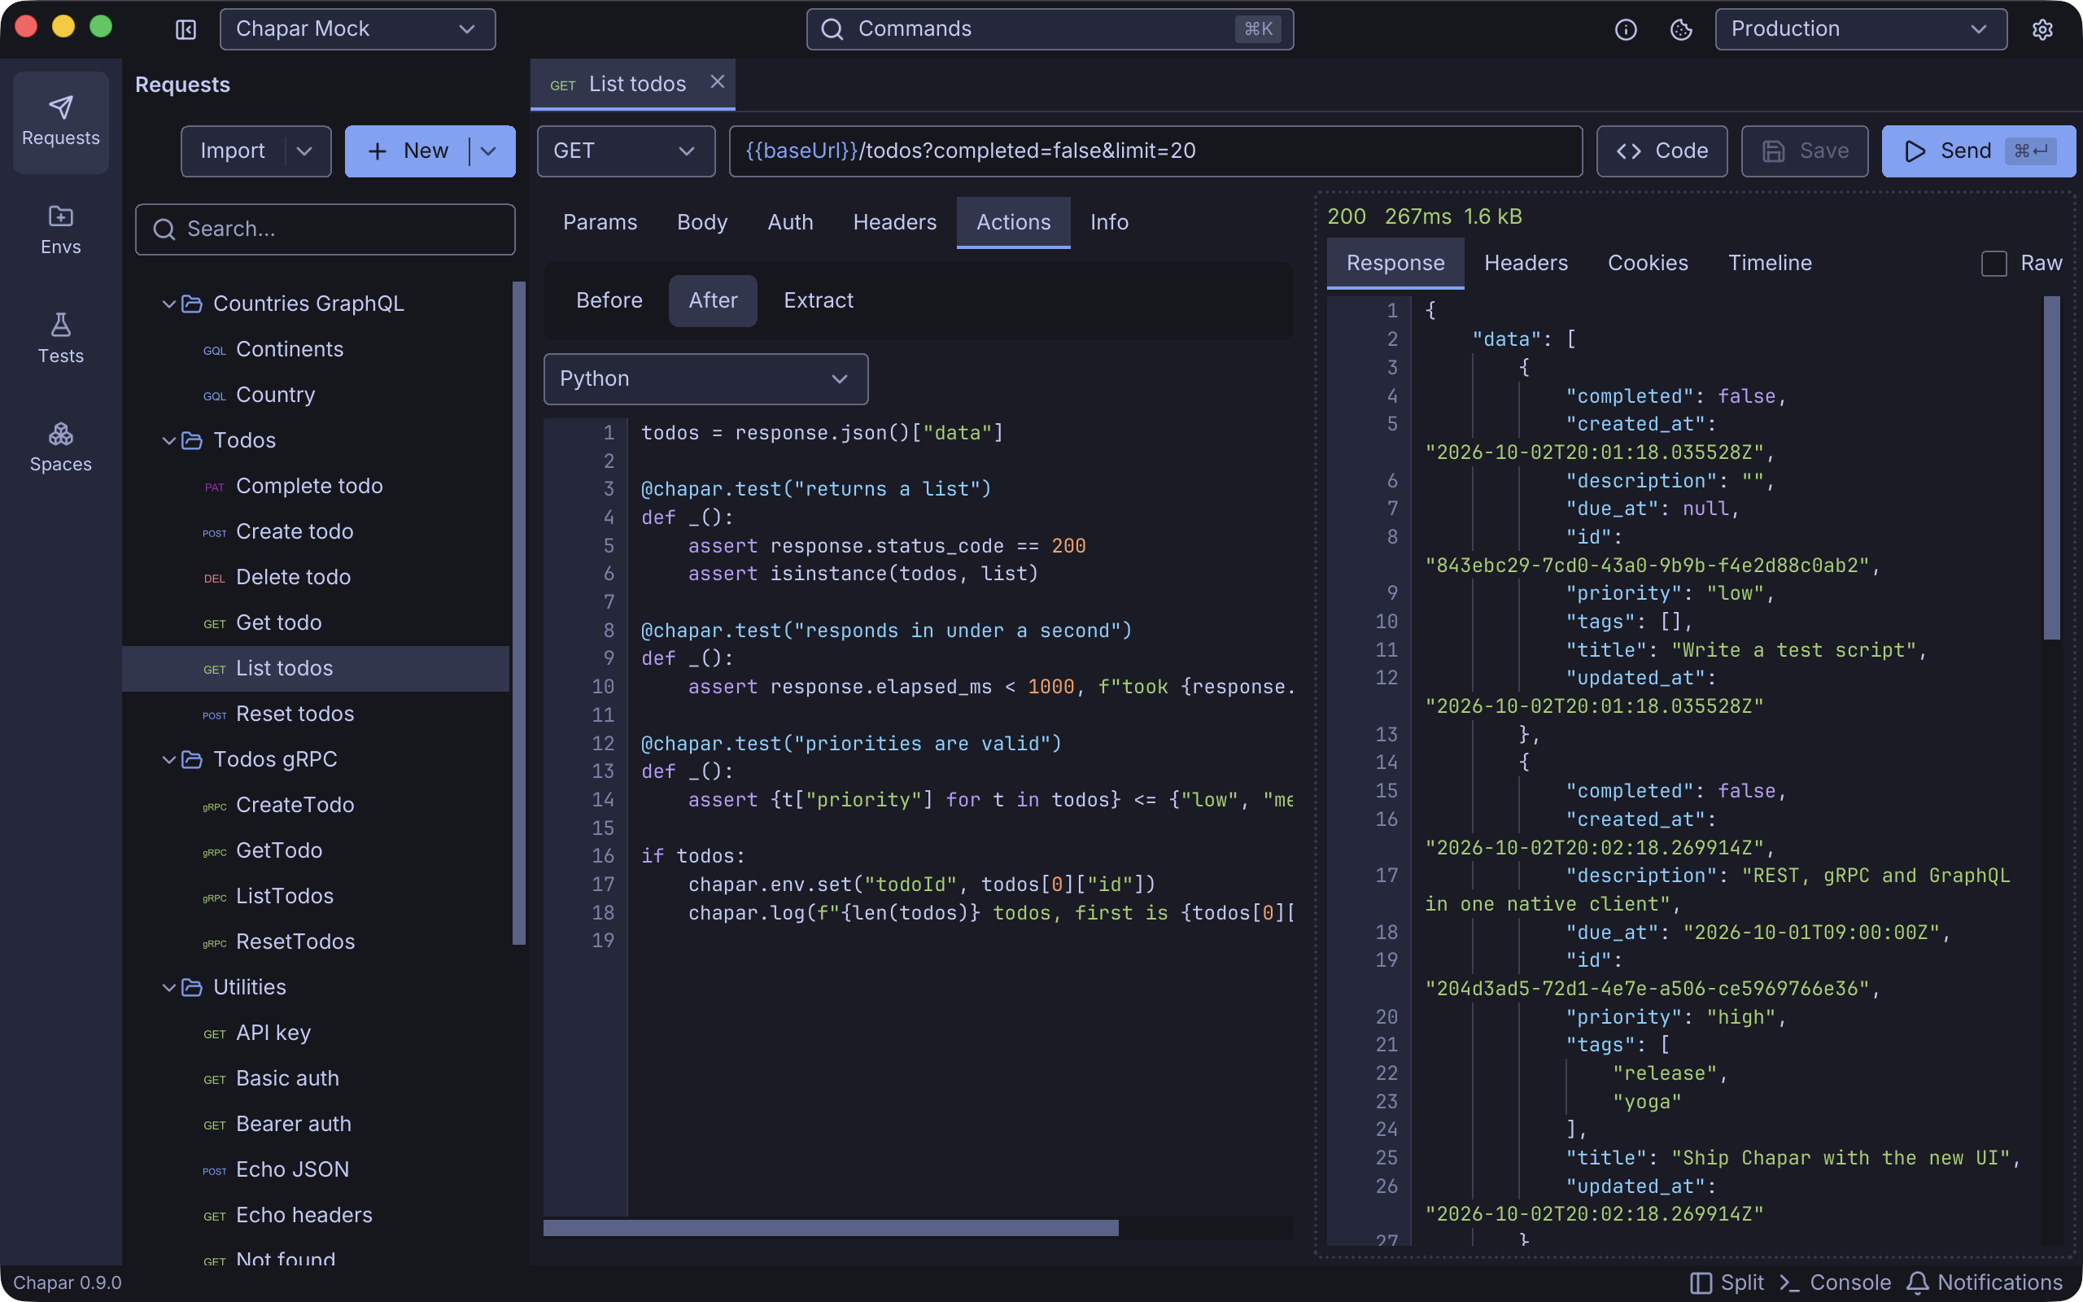Show Notifications from the bell icon
This screenshot has width=2083, height=1302.
(x=1984, y=1282)
